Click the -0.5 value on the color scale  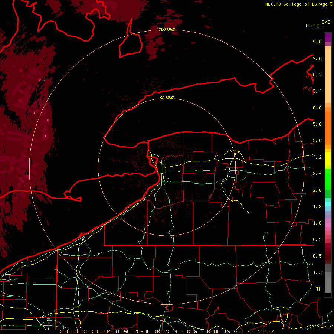316,256
